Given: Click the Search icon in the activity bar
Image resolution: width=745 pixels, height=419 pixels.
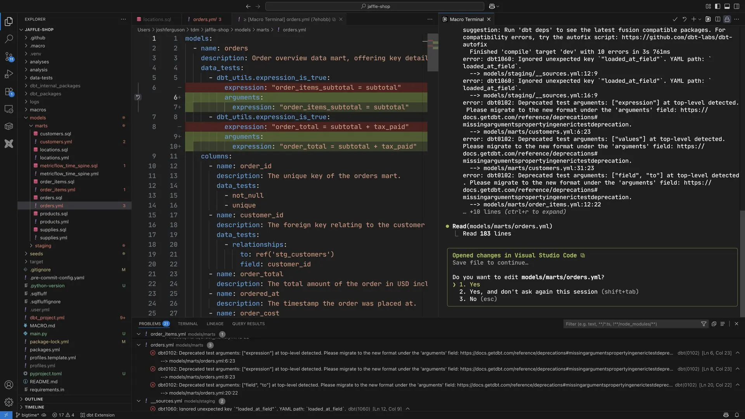Looking at the screenshot, I should pyautogui.click(x=9, y=39).
